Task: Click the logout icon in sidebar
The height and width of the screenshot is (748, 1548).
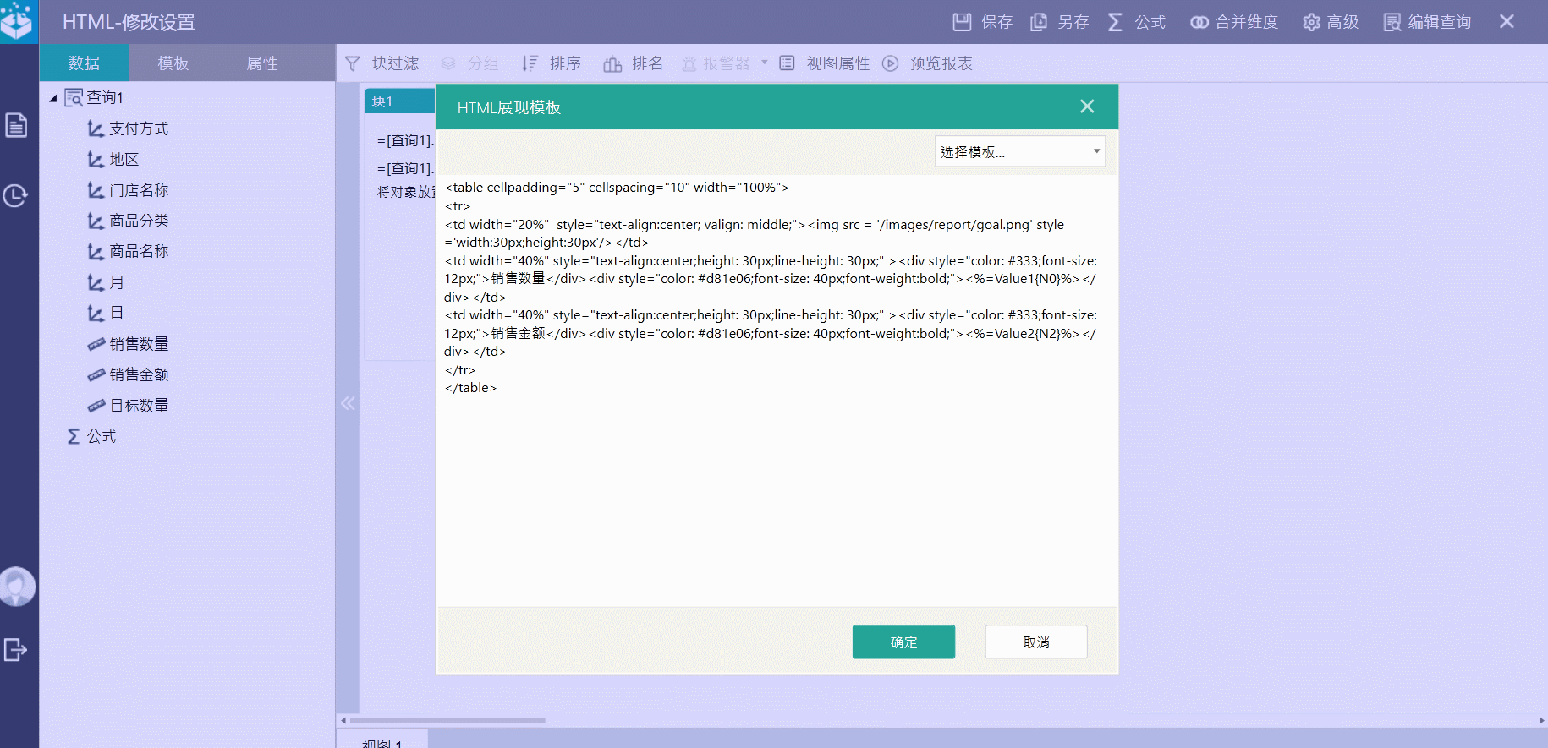Action: (x=15, y=649)
